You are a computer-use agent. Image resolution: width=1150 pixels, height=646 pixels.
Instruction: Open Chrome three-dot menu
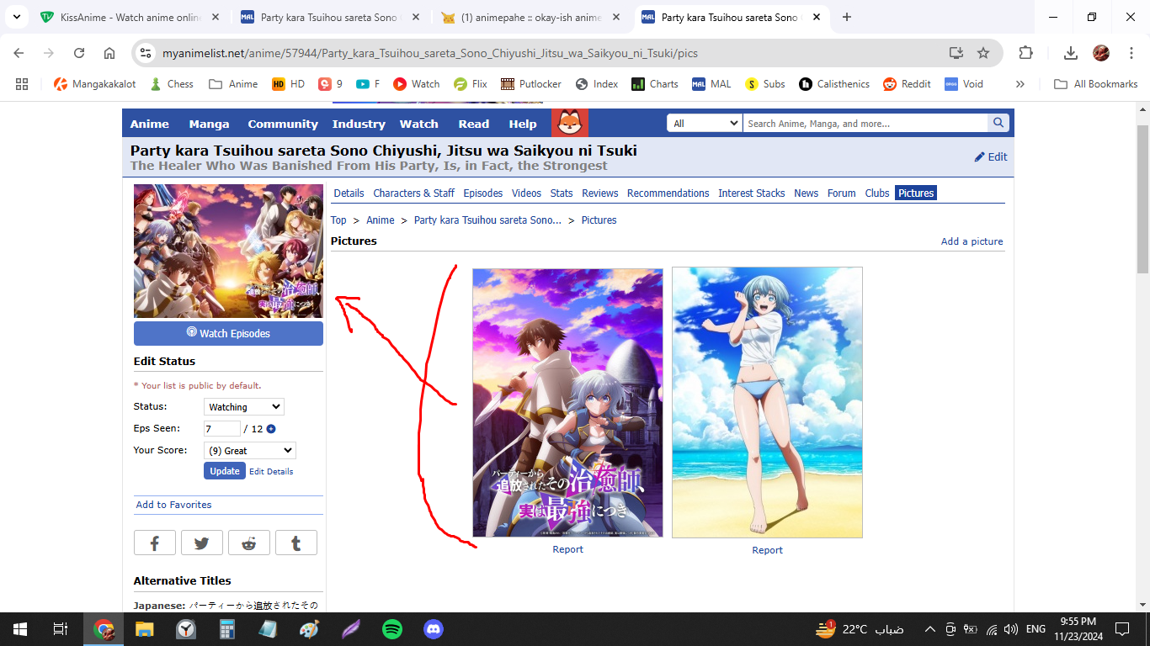tap(1131, 53)
